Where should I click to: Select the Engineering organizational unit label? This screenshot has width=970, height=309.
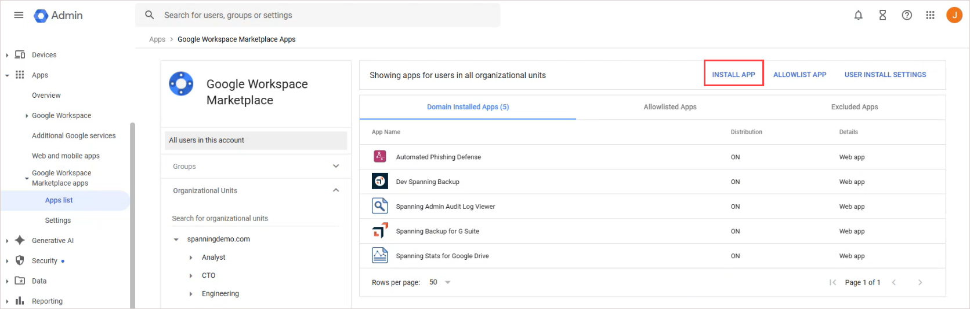tap(220, 294)
